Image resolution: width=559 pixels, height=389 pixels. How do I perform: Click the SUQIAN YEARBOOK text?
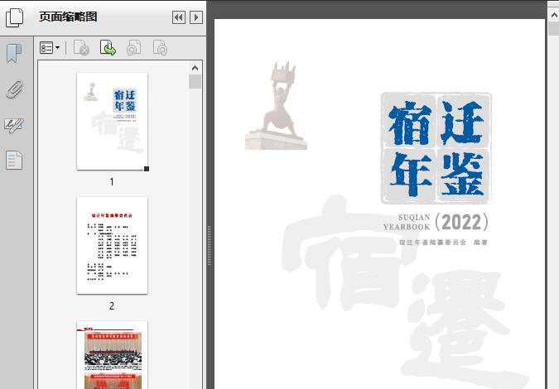pyautogui.click(x=407, y=222)
